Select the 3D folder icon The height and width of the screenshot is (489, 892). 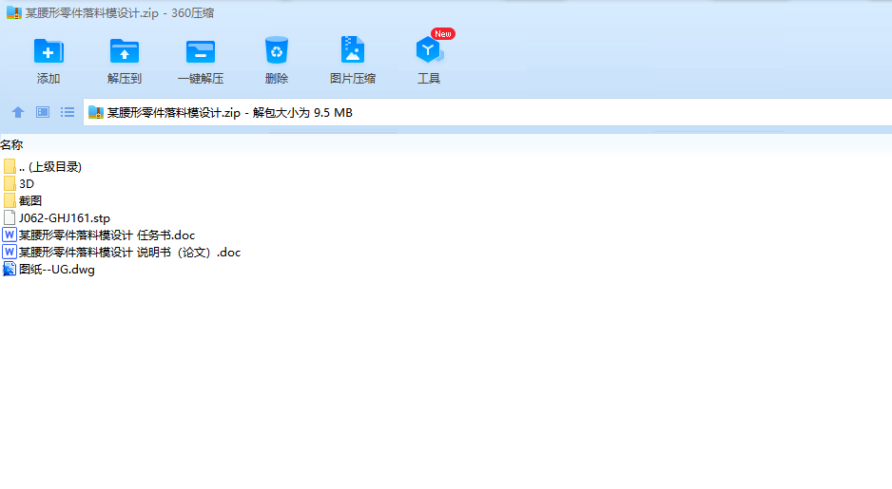[x=10, y=183]
